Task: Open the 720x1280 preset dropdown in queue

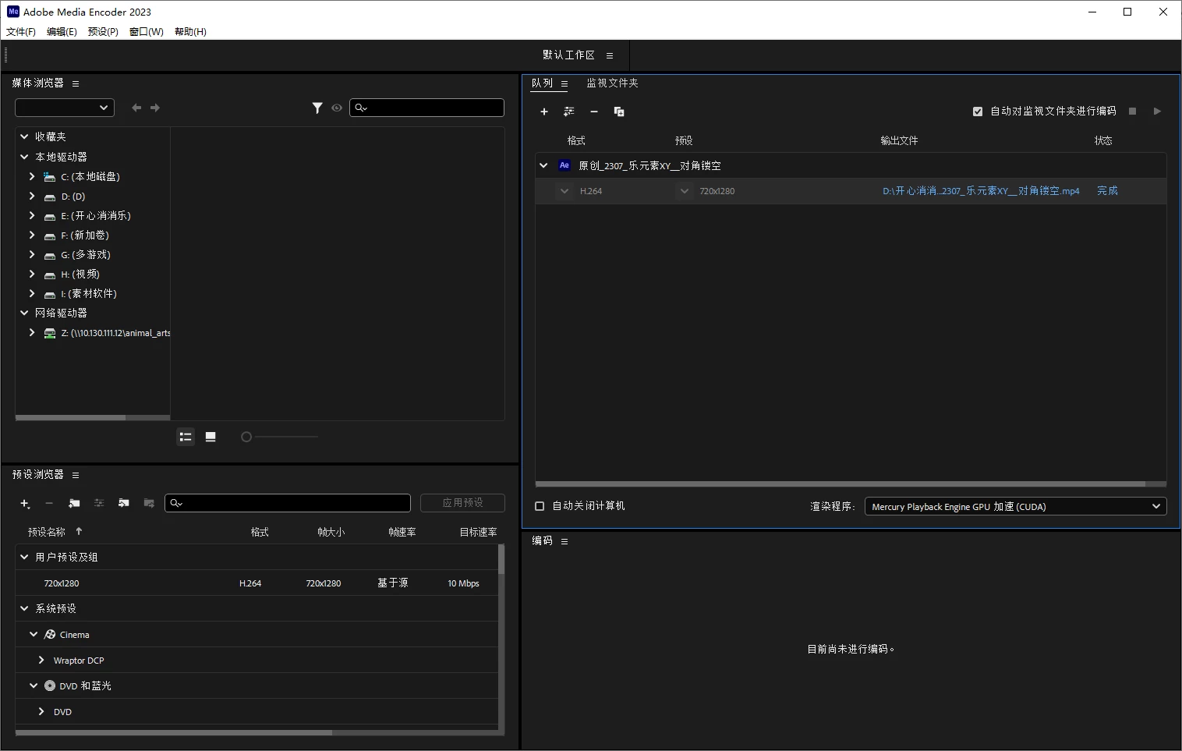Action: click(x=684, y=191)
